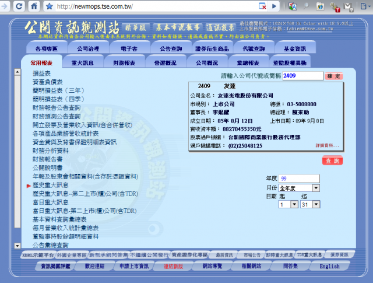The width and height of the screenshot is (373, 283).
Task: Go to the browser home page
Action: (x=34, y=6)
